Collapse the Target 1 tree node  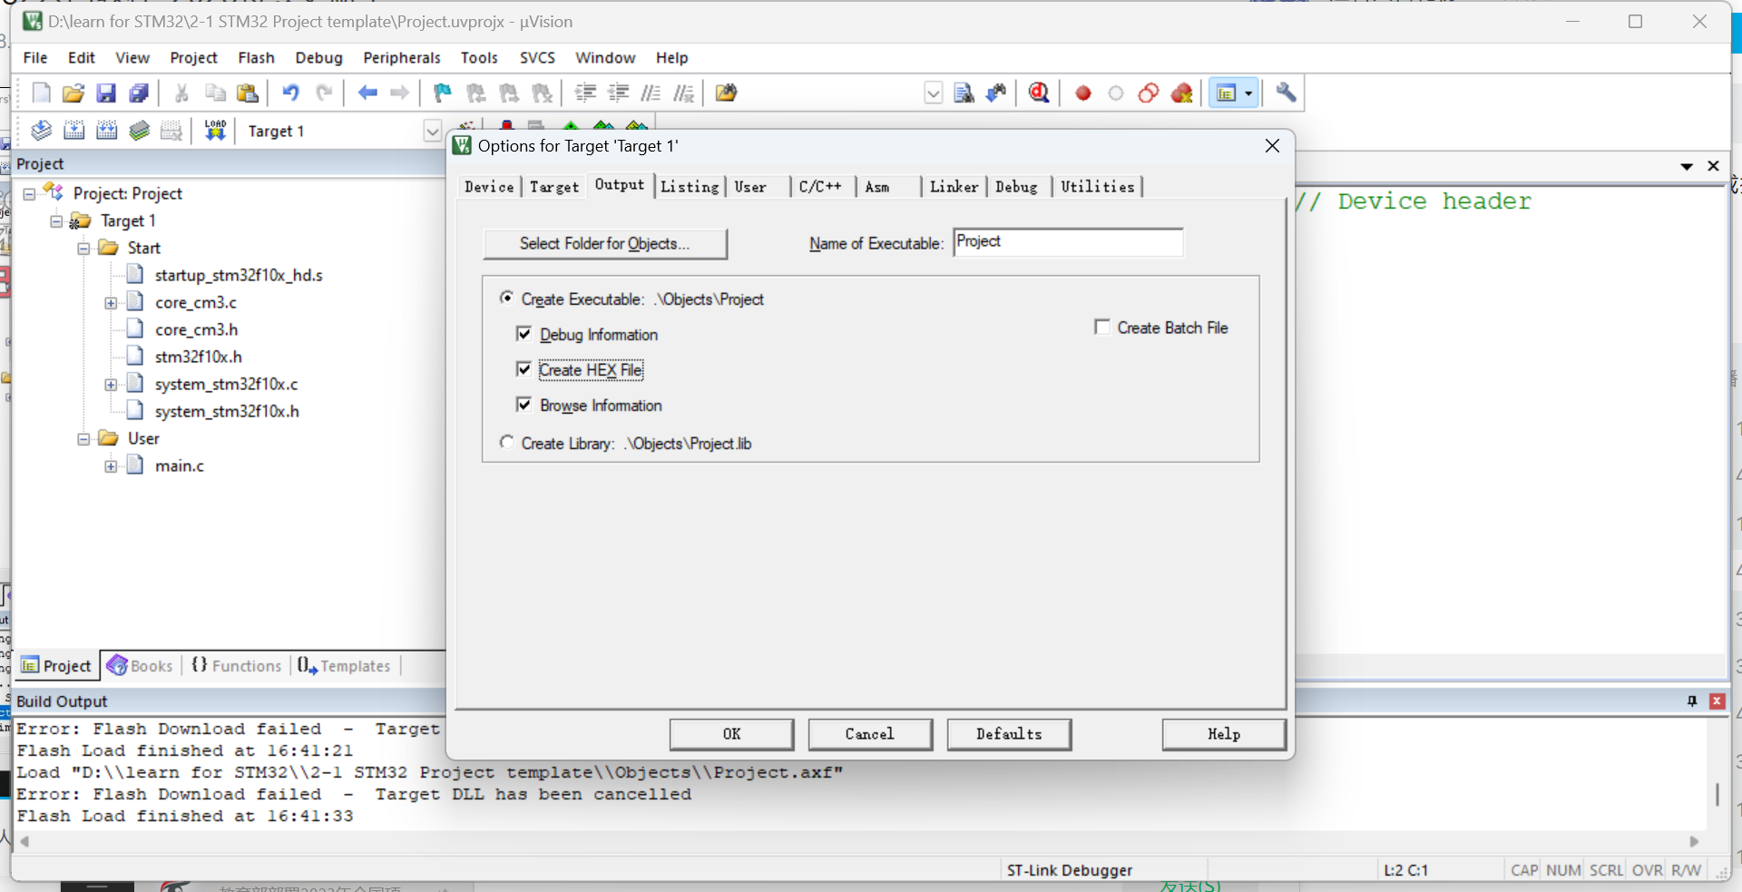pyautogui.click(x=56, y=221)
